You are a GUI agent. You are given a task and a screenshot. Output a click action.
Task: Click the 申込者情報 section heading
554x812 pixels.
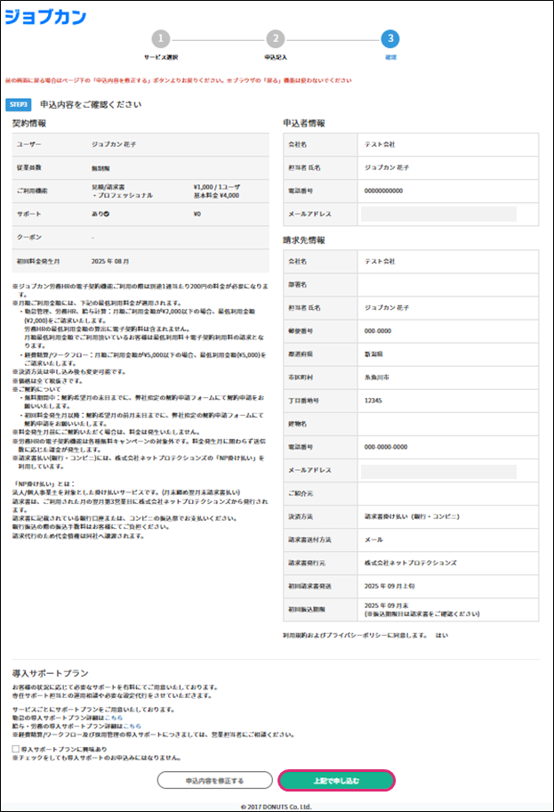pyautogui.click(x=303, y=123)
